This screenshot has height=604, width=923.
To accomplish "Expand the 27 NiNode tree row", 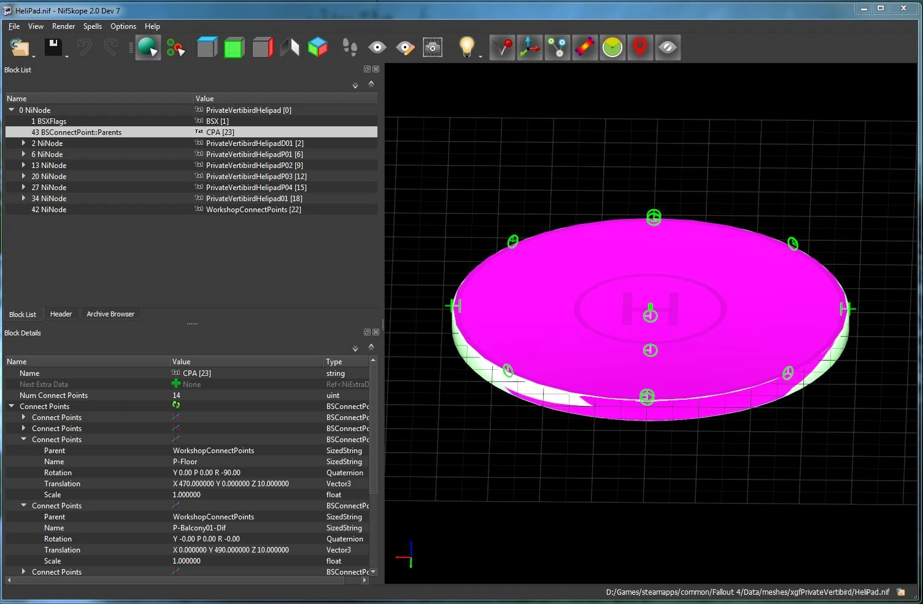I will tap(23, 187).
